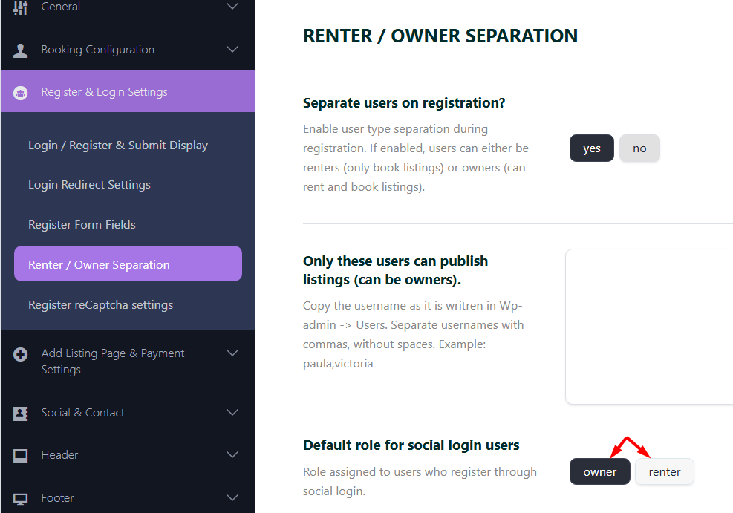Click the owner usernames text area
The image size is (733, 513).
(x=649, y=327)
